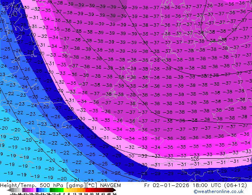Pick the dark blue swatch in the color legend
252x195 pixels.
[37, 190]
